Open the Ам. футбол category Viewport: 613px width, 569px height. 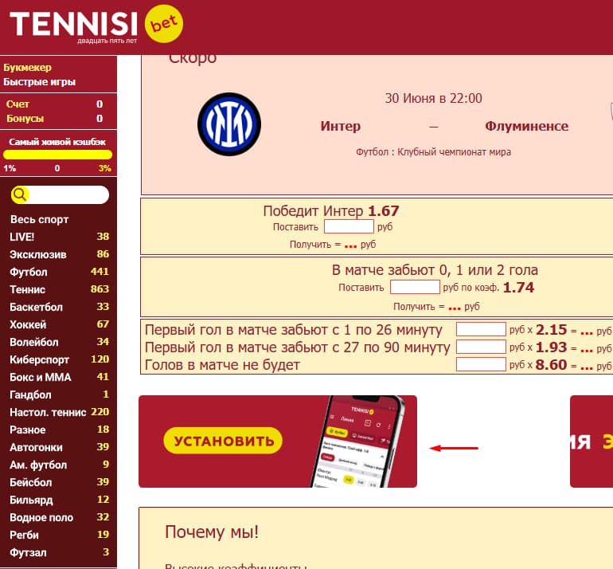click(59, 465)
